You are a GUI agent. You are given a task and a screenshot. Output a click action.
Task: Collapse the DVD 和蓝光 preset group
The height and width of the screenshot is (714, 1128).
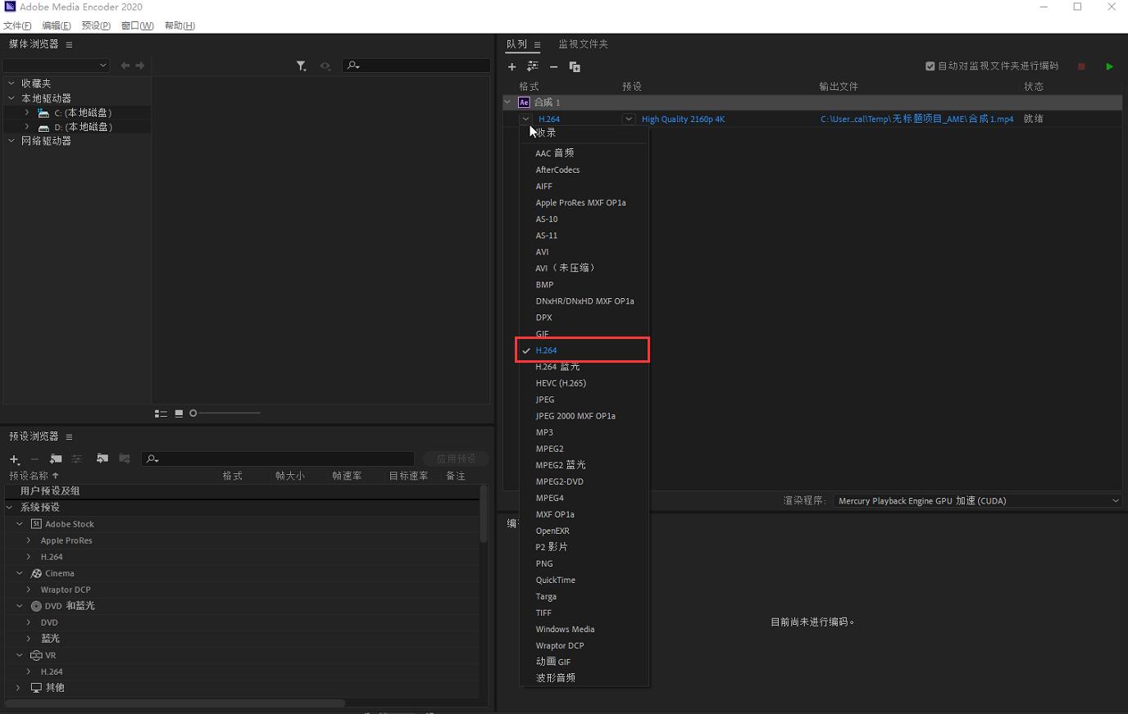[20, 606]
